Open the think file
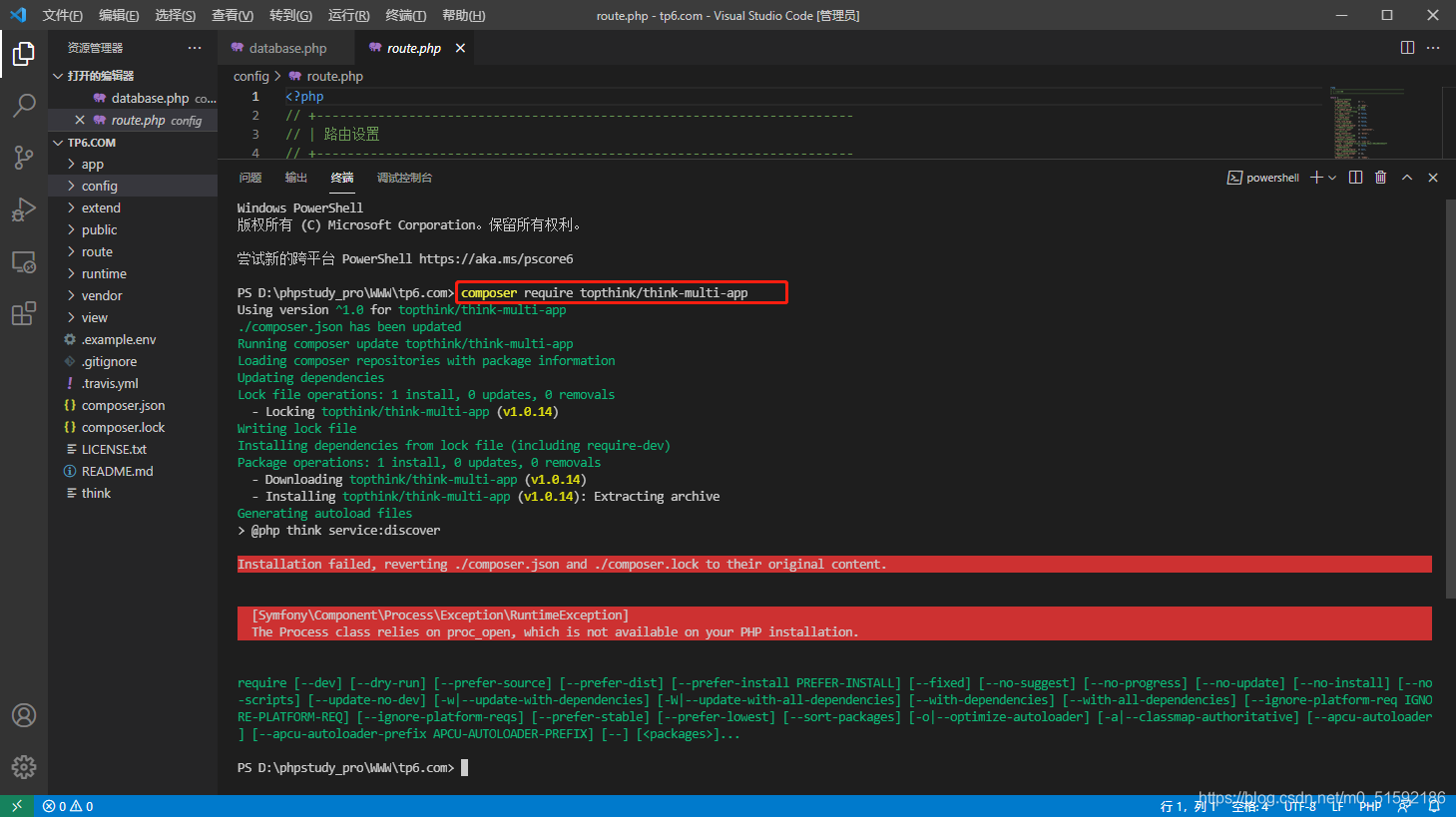This screenshot has height=817, width=1456. coord(133,493)
